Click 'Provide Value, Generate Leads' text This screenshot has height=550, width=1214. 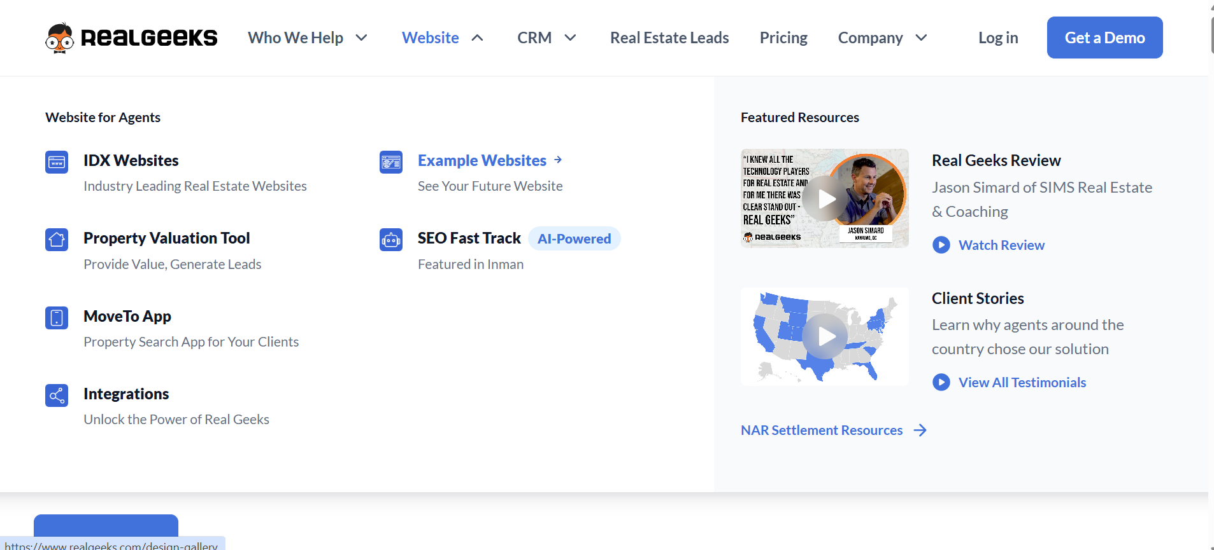click(172, 264)
